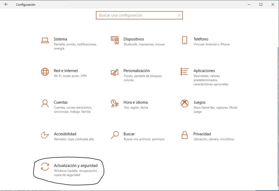279x191 pixels.
Task: Click the Hora e idioma heading
Action: 135,102
